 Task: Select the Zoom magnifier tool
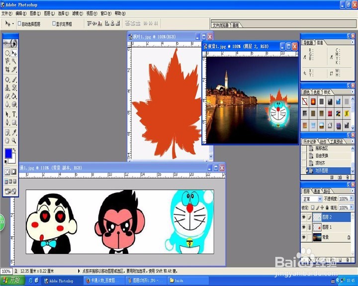(14, 141)
